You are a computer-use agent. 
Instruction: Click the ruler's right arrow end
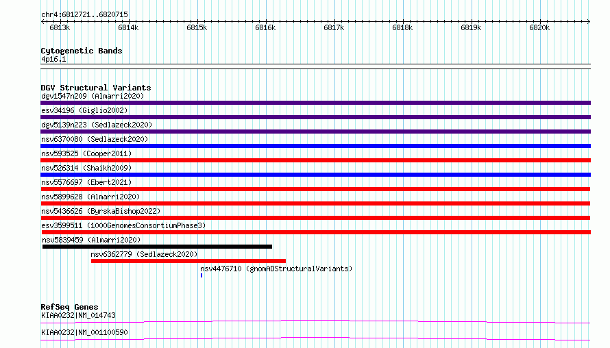(x=589, y=21)
